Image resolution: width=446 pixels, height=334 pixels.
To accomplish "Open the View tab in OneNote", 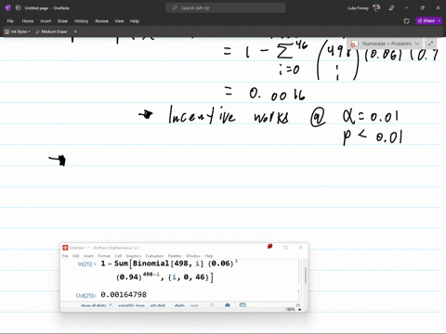I will point(119,21).
